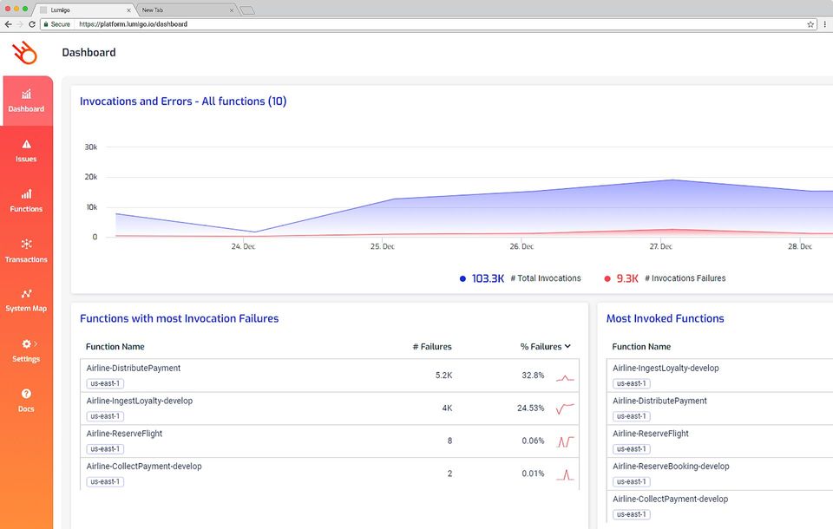The image size is (833, 529).
Task: Select Airline-ReserveBooking-develop in Most Invoked
Action: (x=671, y=467)
